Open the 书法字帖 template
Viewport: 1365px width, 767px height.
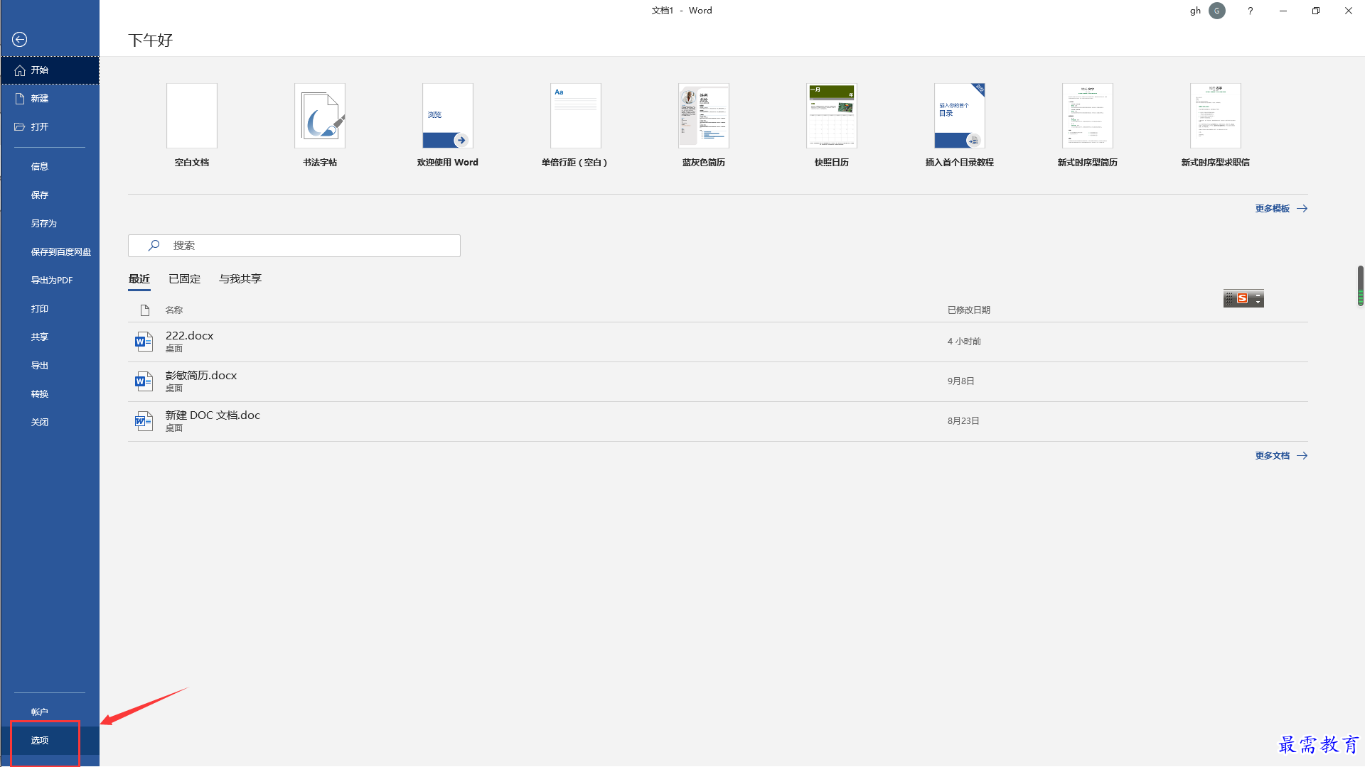(x=320, y=125)
